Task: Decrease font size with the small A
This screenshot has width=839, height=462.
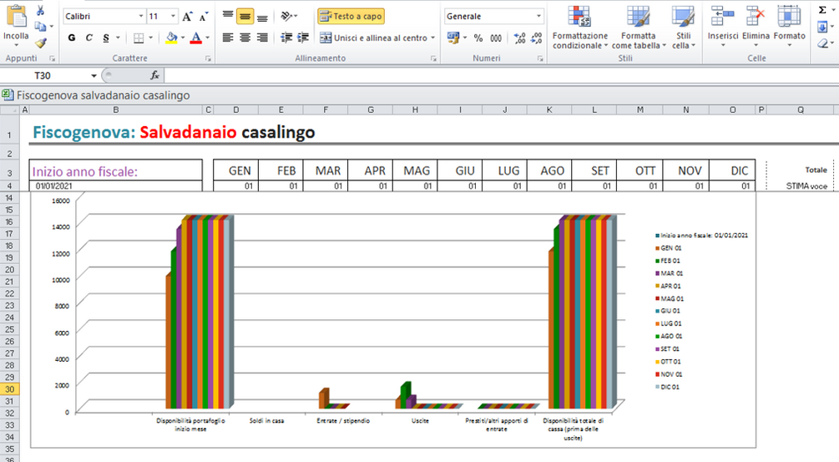Action: pos(204,17)
